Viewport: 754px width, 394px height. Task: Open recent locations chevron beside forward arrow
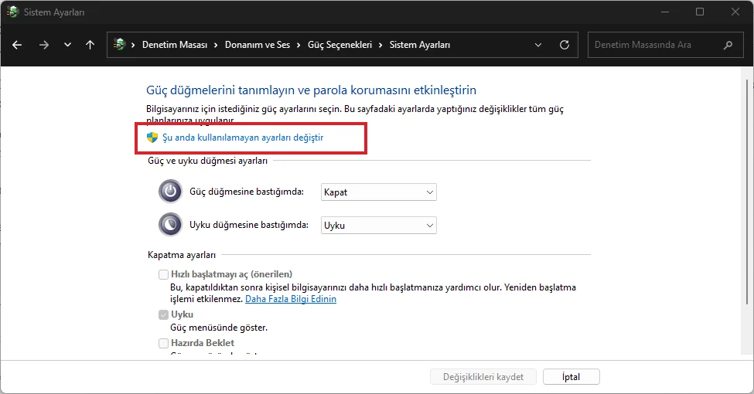point(67,45)
